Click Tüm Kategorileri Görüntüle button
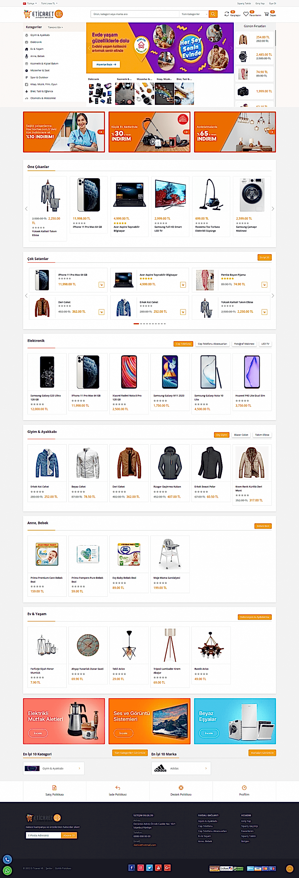299x878 pixels. 130,752
